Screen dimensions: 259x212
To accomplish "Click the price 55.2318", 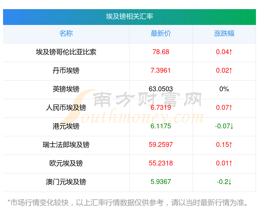I will tap(161, 163).
